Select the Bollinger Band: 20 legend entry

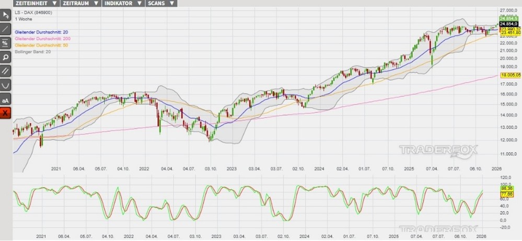click(x=33, y=52)
